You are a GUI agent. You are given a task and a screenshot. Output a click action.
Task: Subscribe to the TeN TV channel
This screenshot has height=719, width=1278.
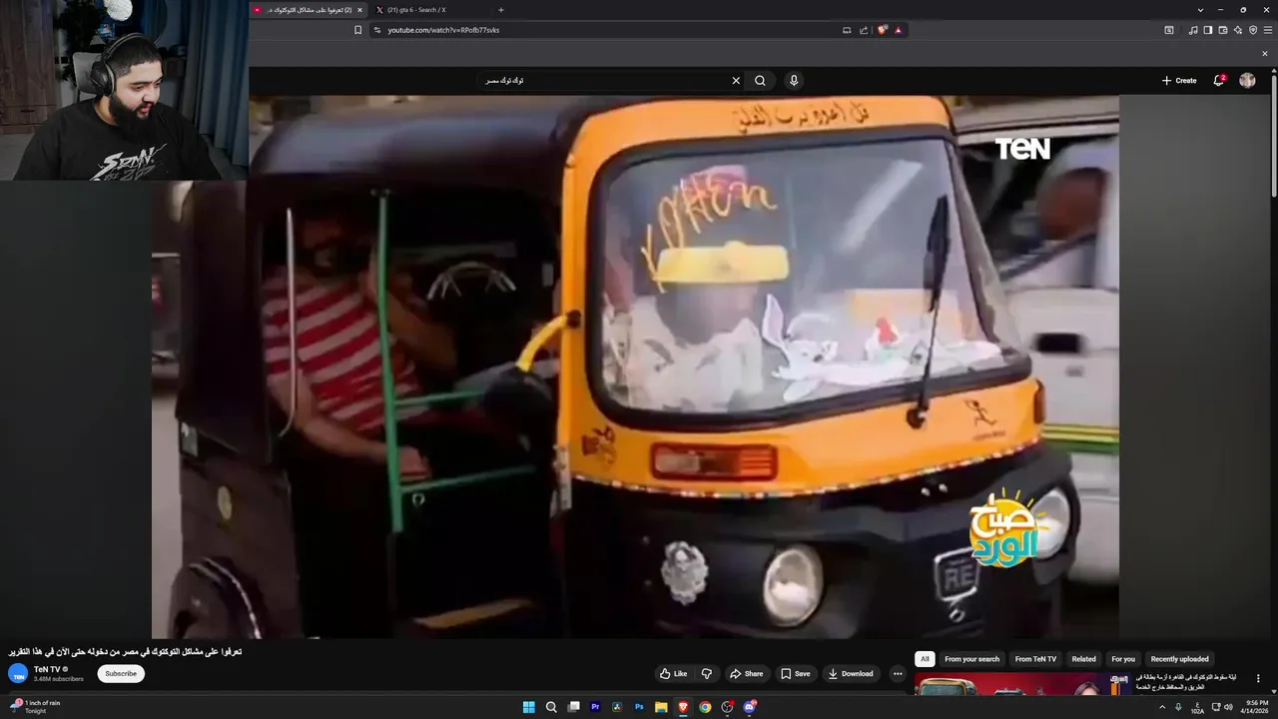[x=121, y=674]
